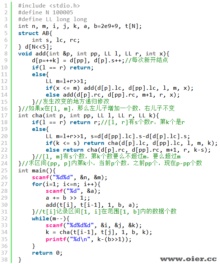This screenshot has height=264, width=220.
Task: Click 'k = cha(t[i-1], t[j], 1, b, k);' line
Action: (99, 232)
